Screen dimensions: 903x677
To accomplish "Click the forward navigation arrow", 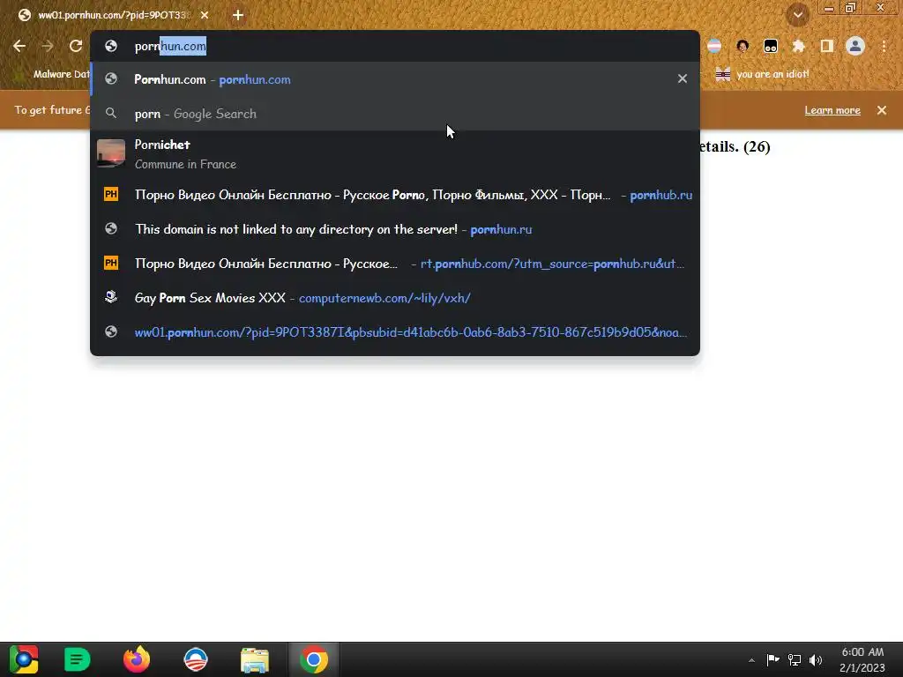I will pos(48,46).
